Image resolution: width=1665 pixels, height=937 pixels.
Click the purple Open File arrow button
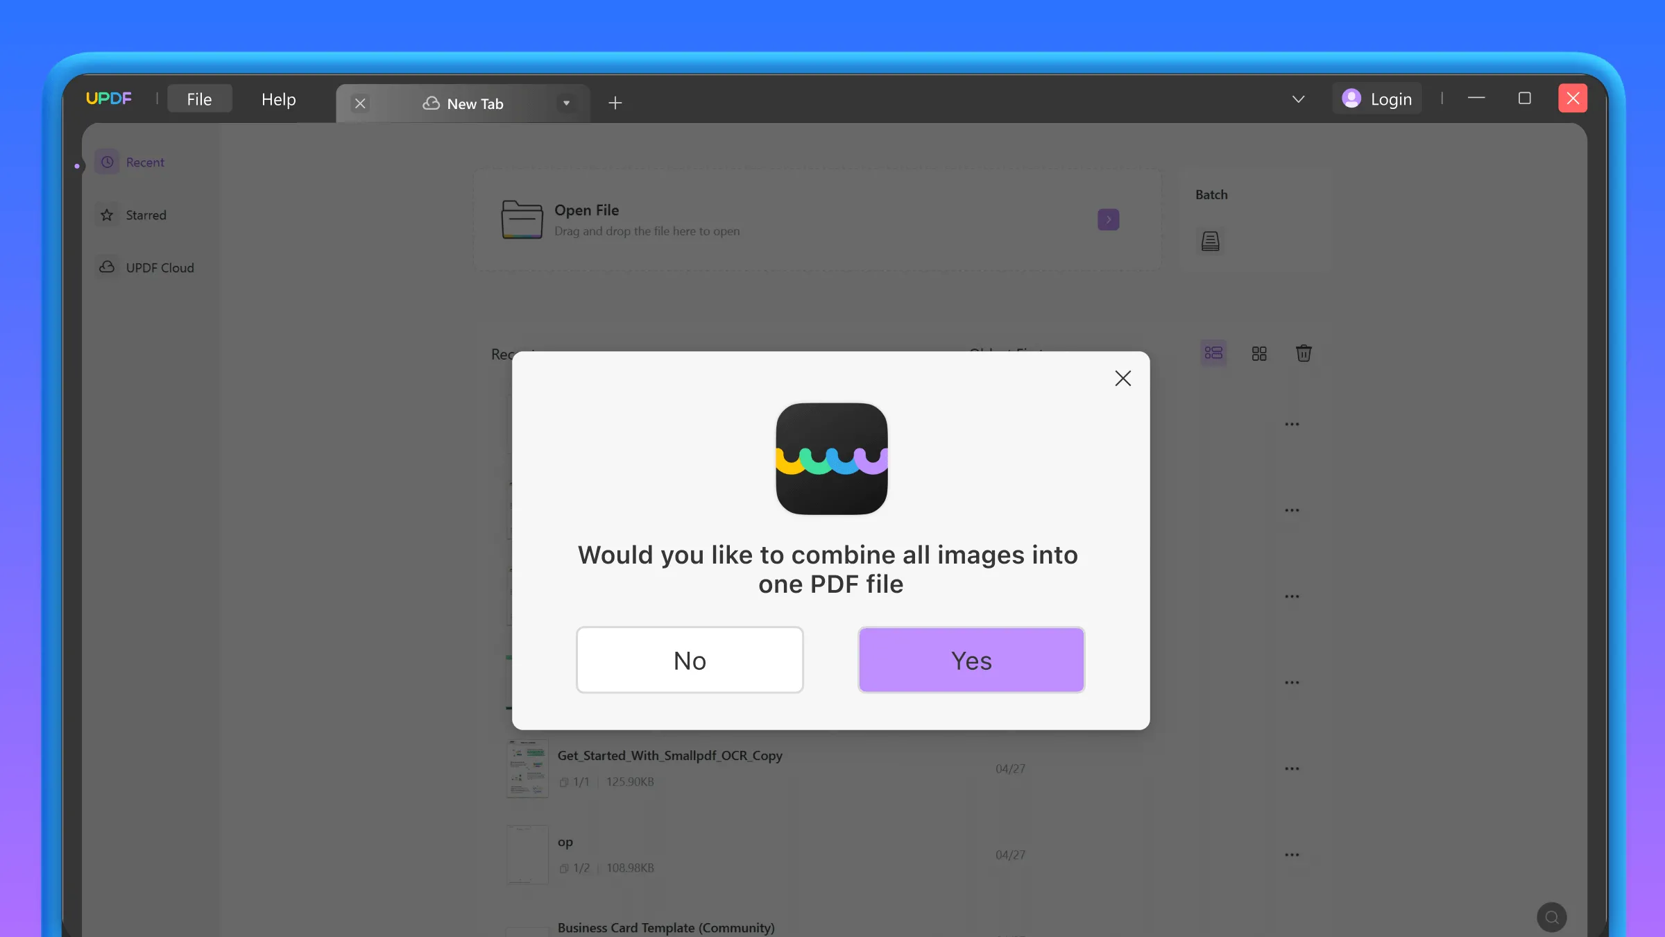tap(1109, 219)
